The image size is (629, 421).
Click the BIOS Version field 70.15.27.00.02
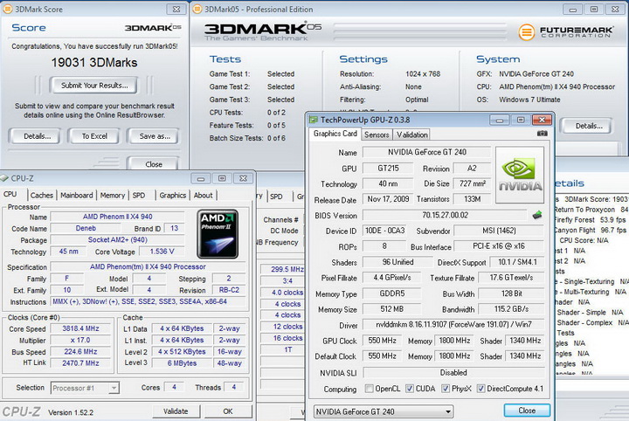(445, 216)
